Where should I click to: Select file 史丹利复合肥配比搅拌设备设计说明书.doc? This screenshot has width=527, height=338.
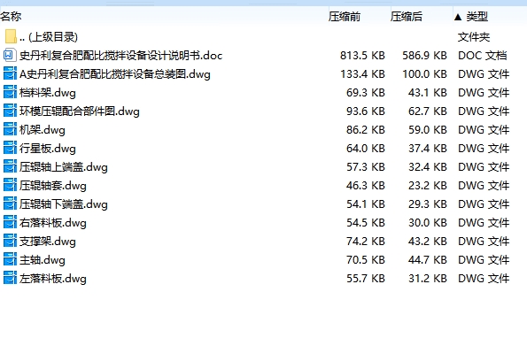120,56
